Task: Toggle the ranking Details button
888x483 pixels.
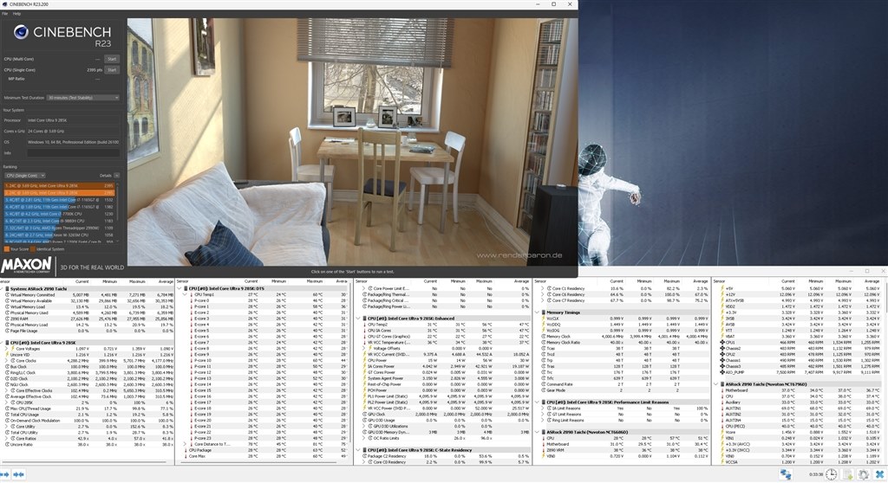Action: click(116, 176)
